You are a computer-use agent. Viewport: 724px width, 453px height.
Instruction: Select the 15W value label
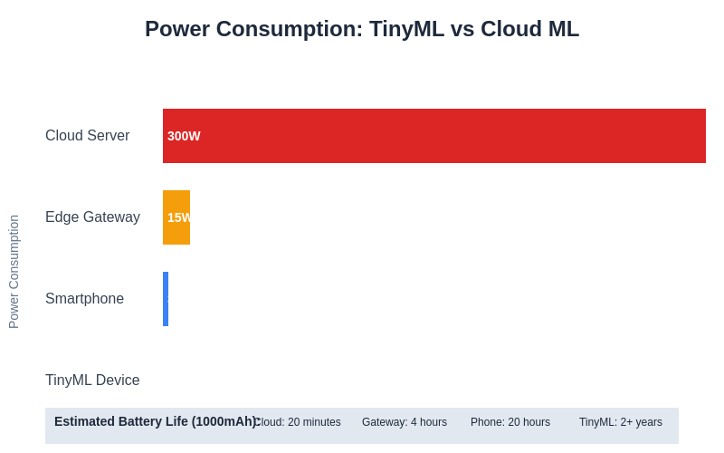coord(178,217)
